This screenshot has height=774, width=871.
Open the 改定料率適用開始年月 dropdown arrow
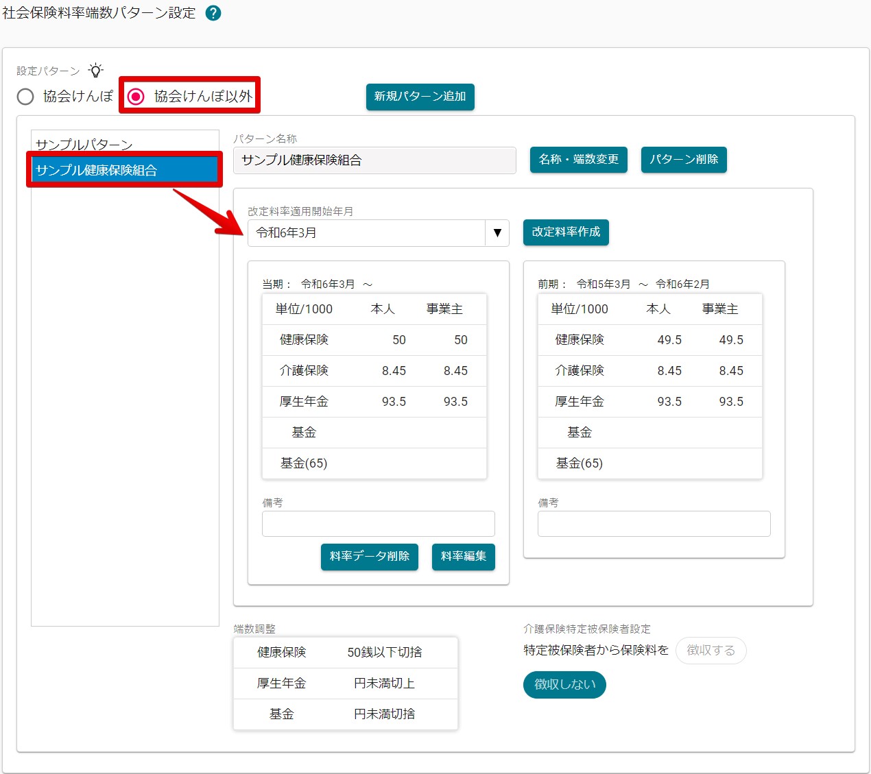497,233
